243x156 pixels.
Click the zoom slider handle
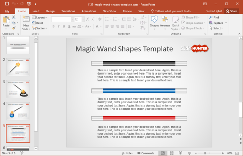click(x=205, y=153)
